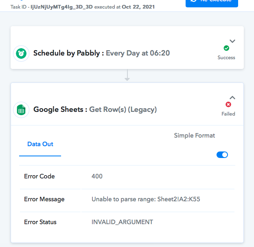
Task: Click the Success status label
Action: (x=226, y=58)
